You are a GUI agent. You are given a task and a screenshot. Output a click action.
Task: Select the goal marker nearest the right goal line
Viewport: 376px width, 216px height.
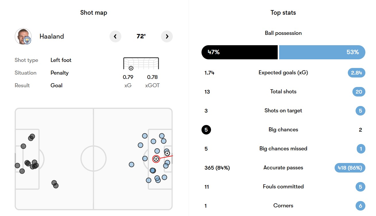pyautogui.click(x=167, y=153)
